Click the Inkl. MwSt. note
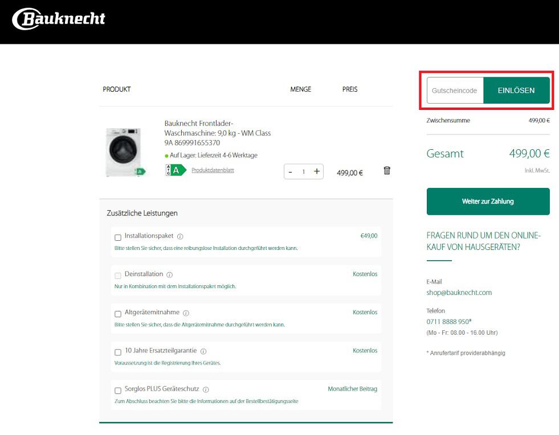The image size is (559, 435). 537,171
